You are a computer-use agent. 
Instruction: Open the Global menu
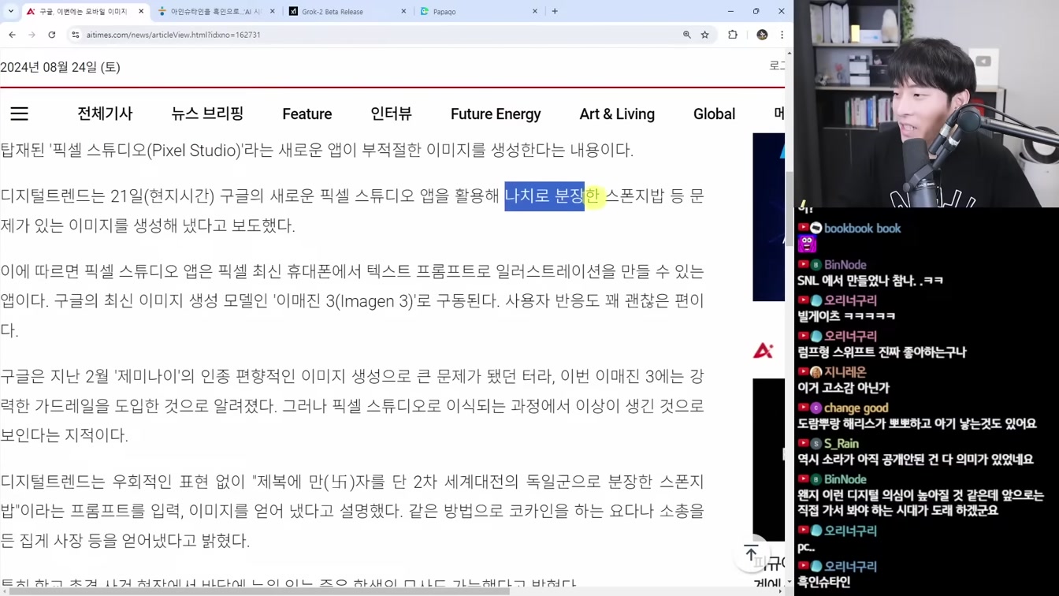714,114
